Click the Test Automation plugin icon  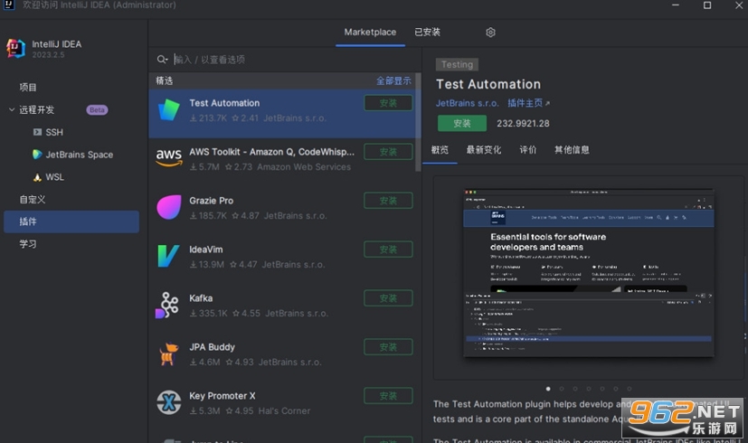click(x=169, y=110)
